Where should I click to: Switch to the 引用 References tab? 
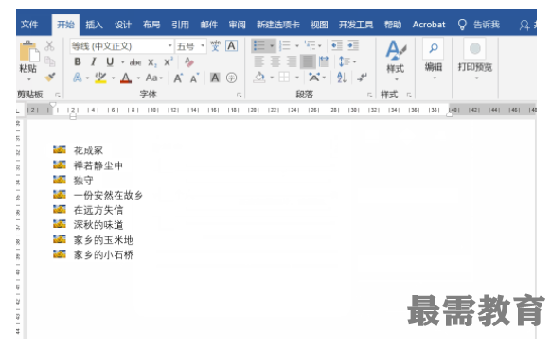coord(180,25)
